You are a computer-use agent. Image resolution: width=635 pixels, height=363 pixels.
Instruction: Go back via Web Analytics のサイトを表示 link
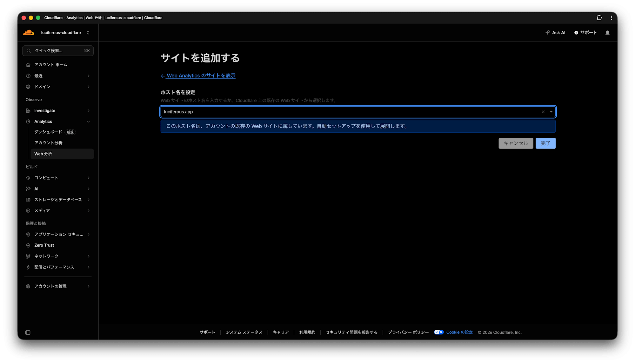pos(201,76)
